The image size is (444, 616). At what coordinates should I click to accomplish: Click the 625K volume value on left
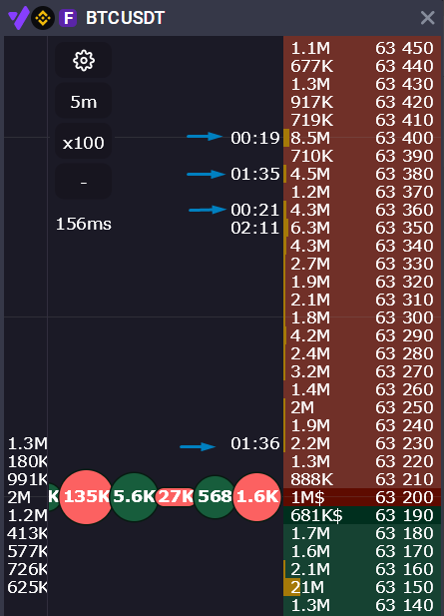[28, 587]
